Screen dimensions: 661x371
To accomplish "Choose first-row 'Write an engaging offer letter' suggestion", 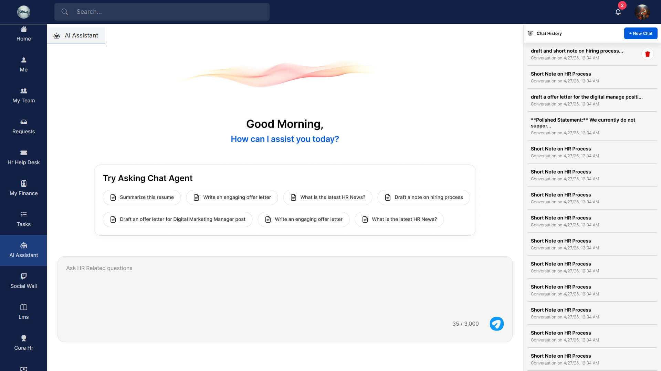I will pyautogui.click(x=232, y=198).
